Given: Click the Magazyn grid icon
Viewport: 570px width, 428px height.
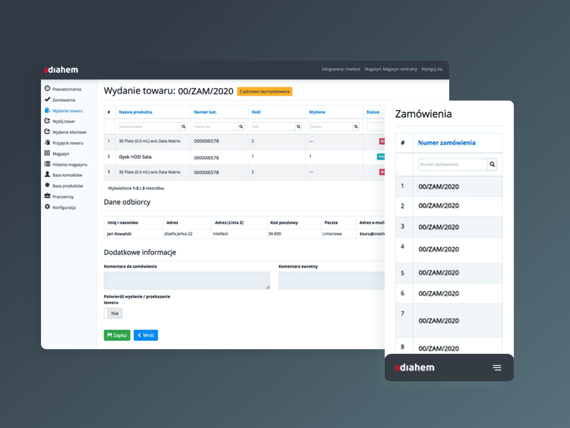Looking at the screenshot, I should 47,153.
